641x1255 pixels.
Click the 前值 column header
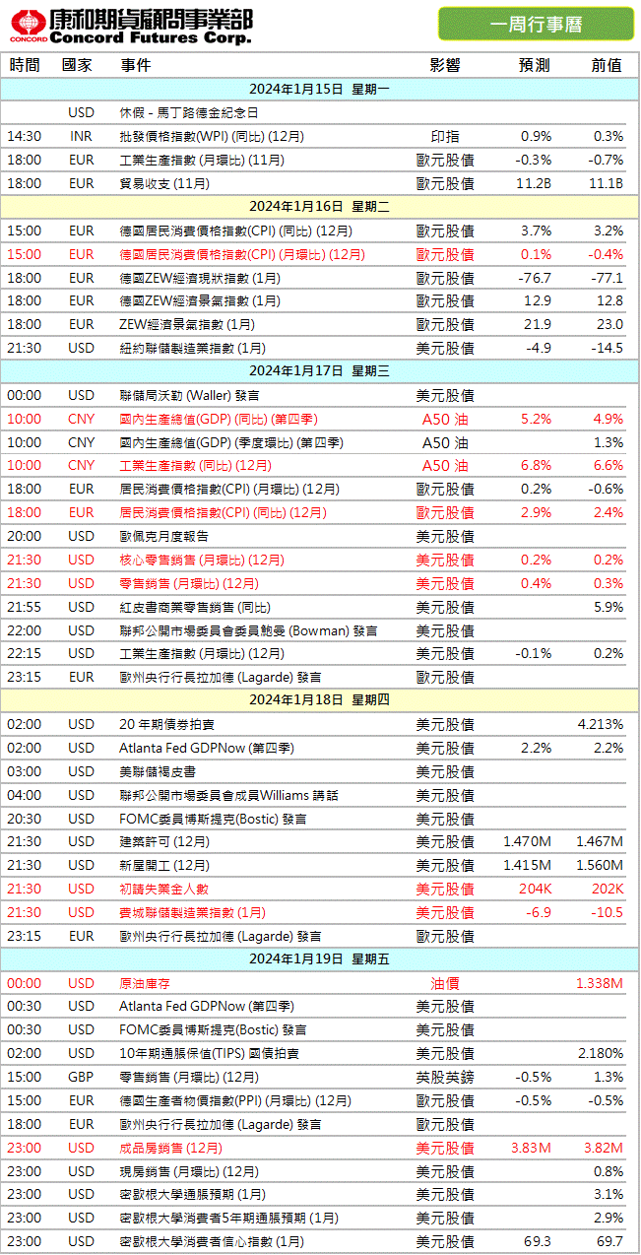point(607,65)
